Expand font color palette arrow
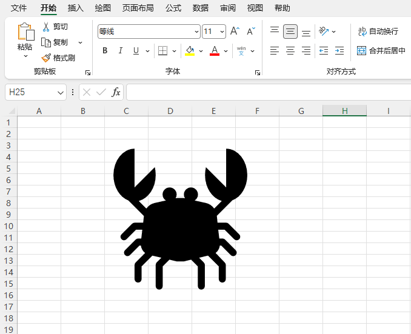This screenshot has height=334, width=411. (x=226, y=51)
